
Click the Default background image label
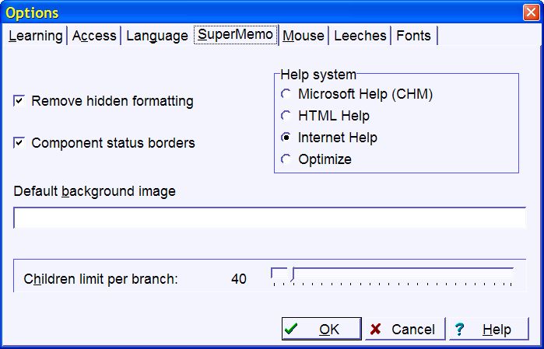[94, 191]
